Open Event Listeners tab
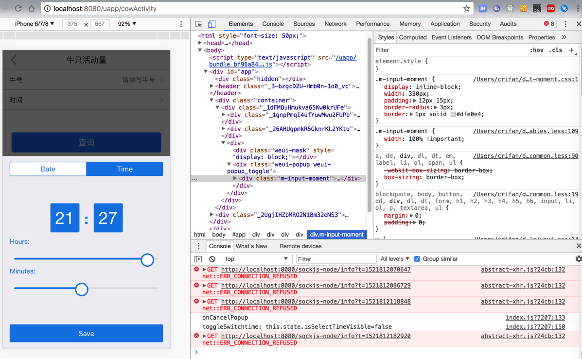This screenshot has height=359, width=582. [451, 37]
